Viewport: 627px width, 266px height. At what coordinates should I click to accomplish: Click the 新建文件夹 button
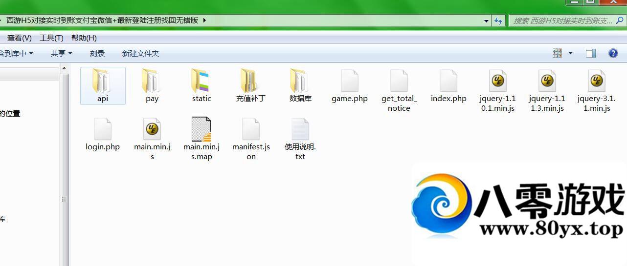point(140,53)
